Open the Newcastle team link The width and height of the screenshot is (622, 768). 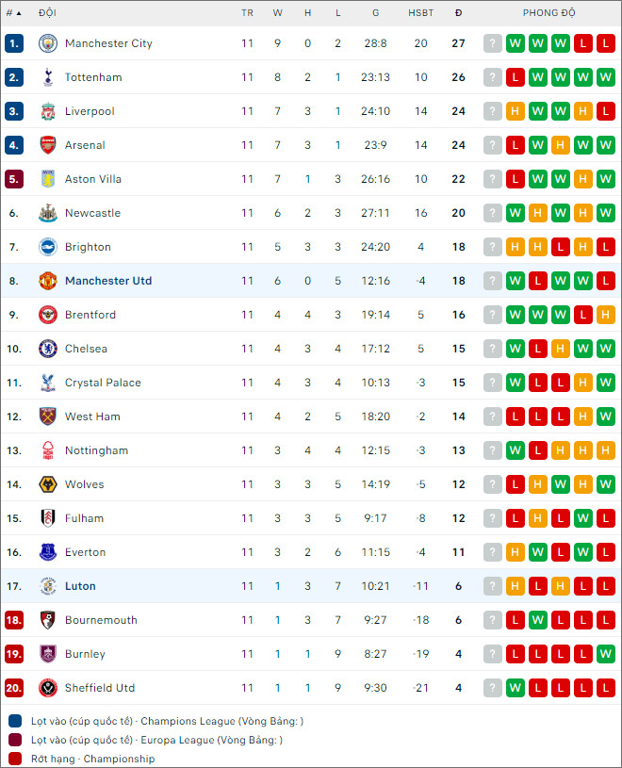click(92, 213)
